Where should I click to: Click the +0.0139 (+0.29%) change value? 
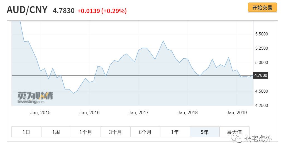coord(102,11)
